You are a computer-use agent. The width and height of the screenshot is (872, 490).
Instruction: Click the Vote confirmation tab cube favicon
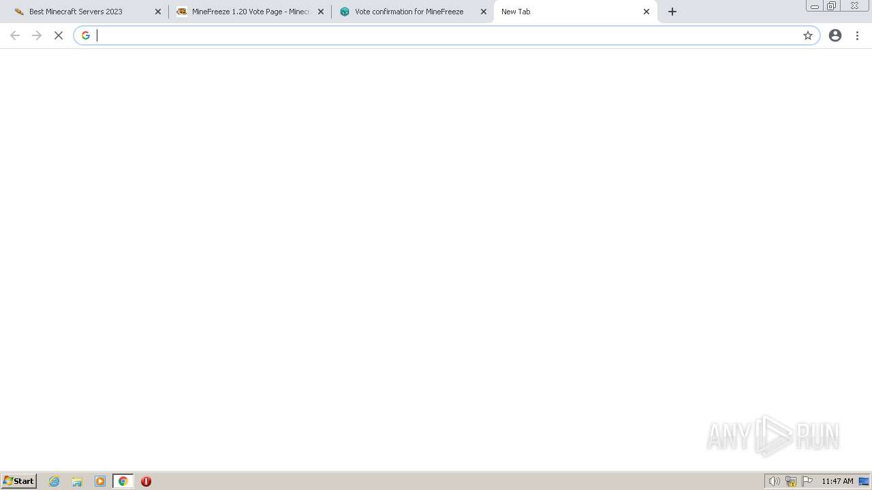pos(345,12)
